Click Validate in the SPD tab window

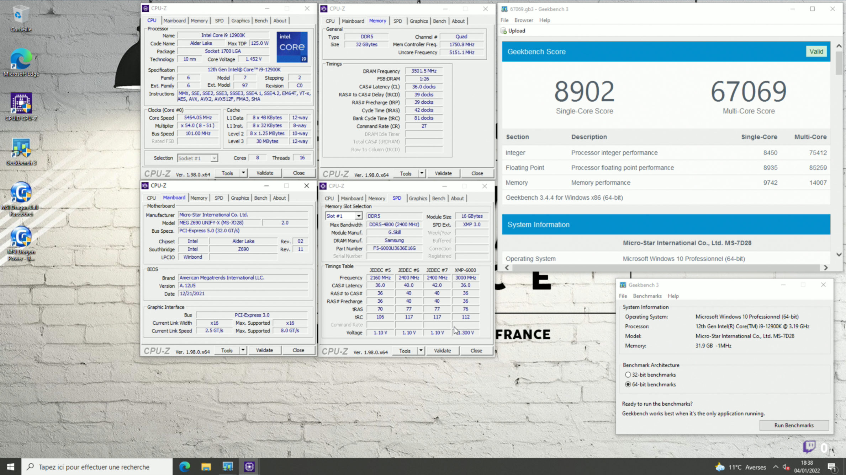[442, 351]
